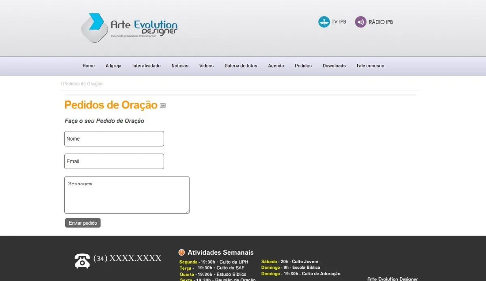This screenshot has height=281, width=486.
Task: Click the Pedidos de Oração breadcrumb link
Action: tap(83, 84)
